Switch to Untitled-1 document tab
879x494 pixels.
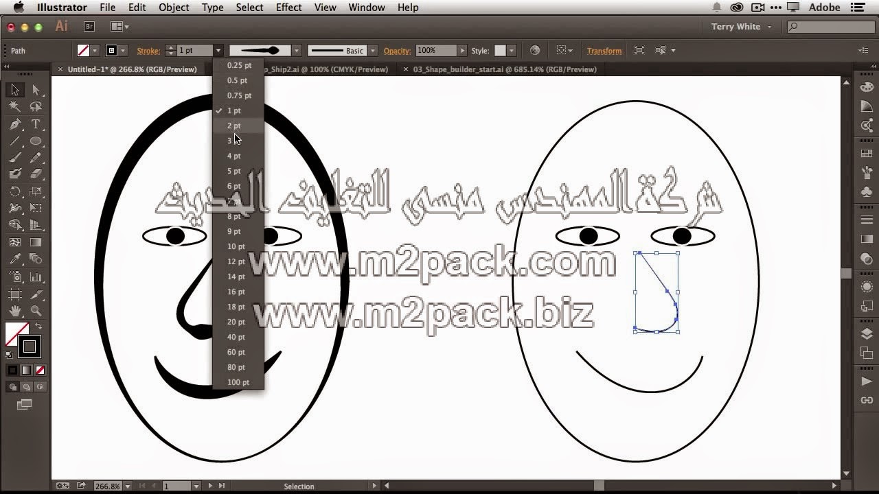coord(132,69)
